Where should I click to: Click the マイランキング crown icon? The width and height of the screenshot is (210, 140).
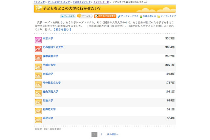coord(159,16)
